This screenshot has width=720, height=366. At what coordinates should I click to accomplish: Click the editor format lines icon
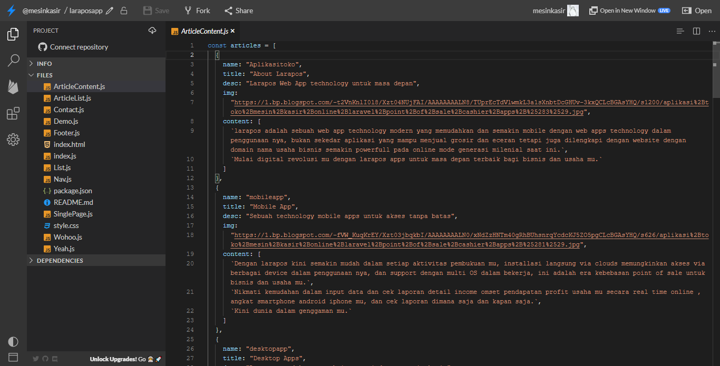680,31
